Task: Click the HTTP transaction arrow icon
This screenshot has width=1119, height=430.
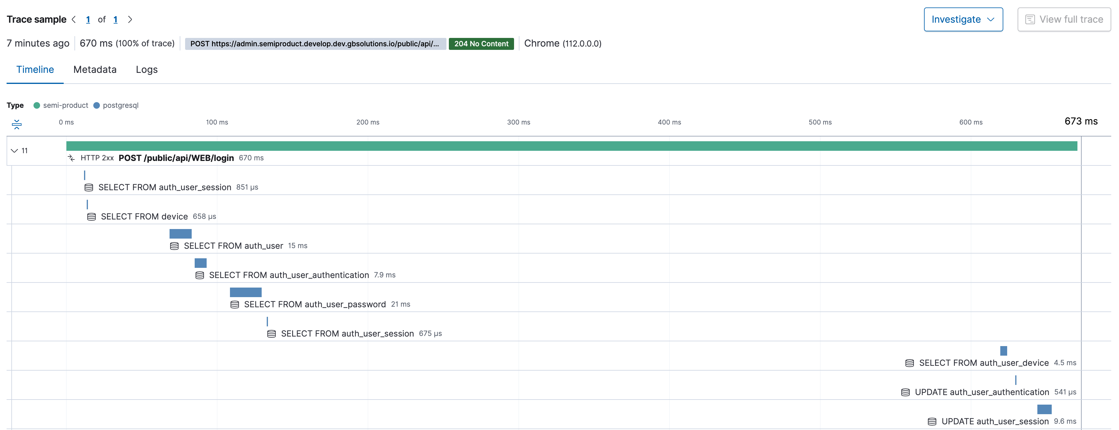Action: click(71, 158)
